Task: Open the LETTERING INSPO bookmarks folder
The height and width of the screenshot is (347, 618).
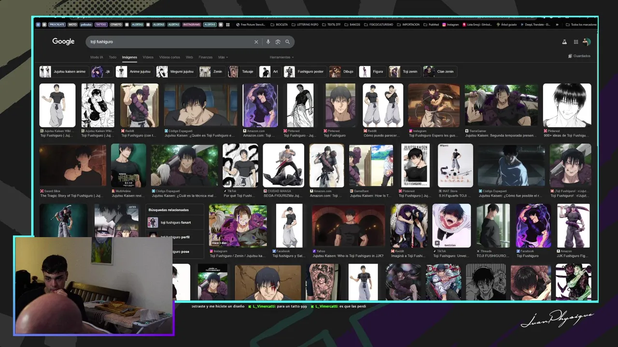Action: tap(305, 25)
